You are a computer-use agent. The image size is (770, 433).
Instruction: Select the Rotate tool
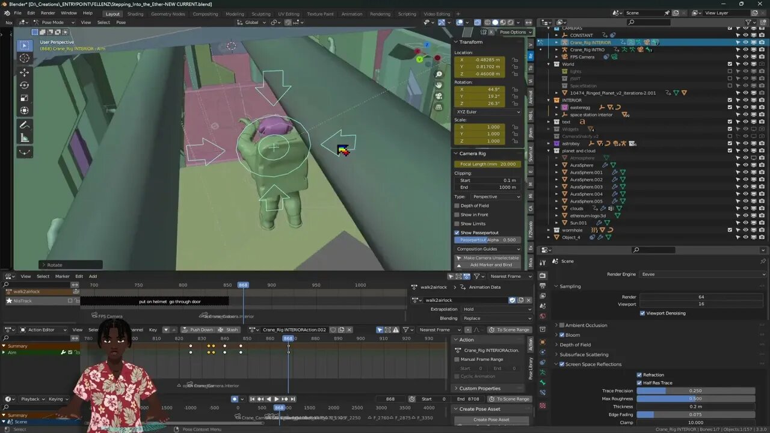coord(25,85)
